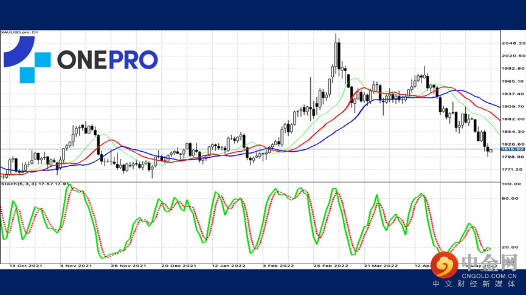Select the 1815.92 current price tag
The image size is (526, 295).
point(512,149)
